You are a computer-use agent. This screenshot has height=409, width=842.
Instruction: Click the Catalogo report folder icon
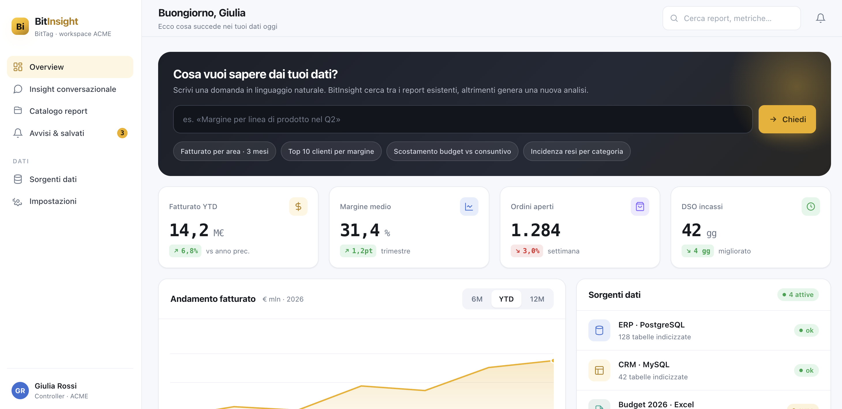18,111
